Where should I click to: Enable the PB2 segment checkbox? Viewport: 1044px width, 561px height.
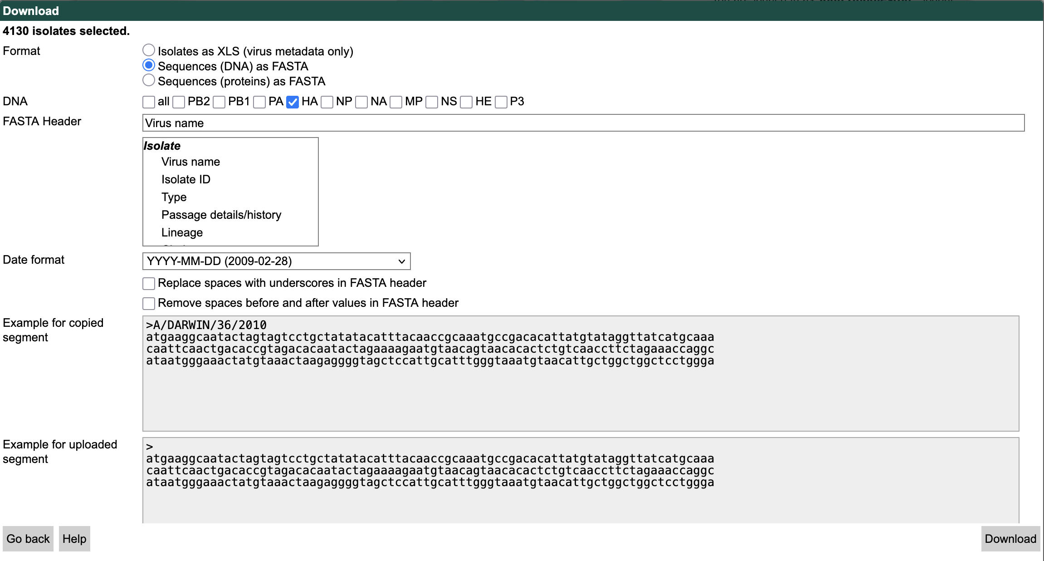click(179, 102)
